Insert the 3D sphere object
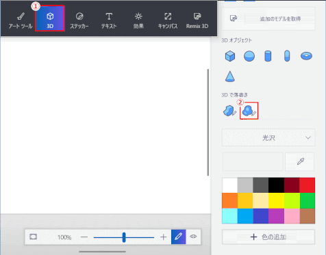This screenshot has width=326, height=255. click(249, 56)
